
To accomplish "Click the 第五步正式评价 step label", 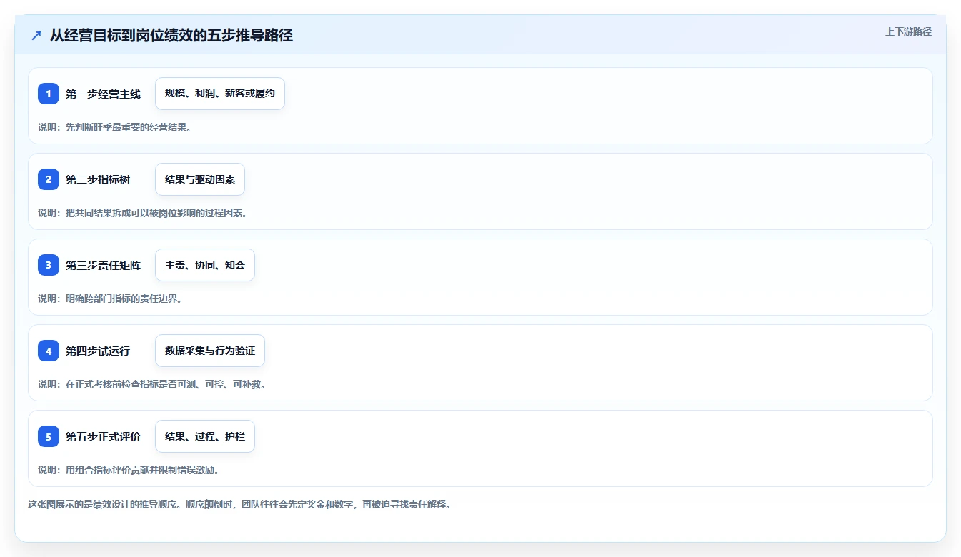I will pos(103,436).
